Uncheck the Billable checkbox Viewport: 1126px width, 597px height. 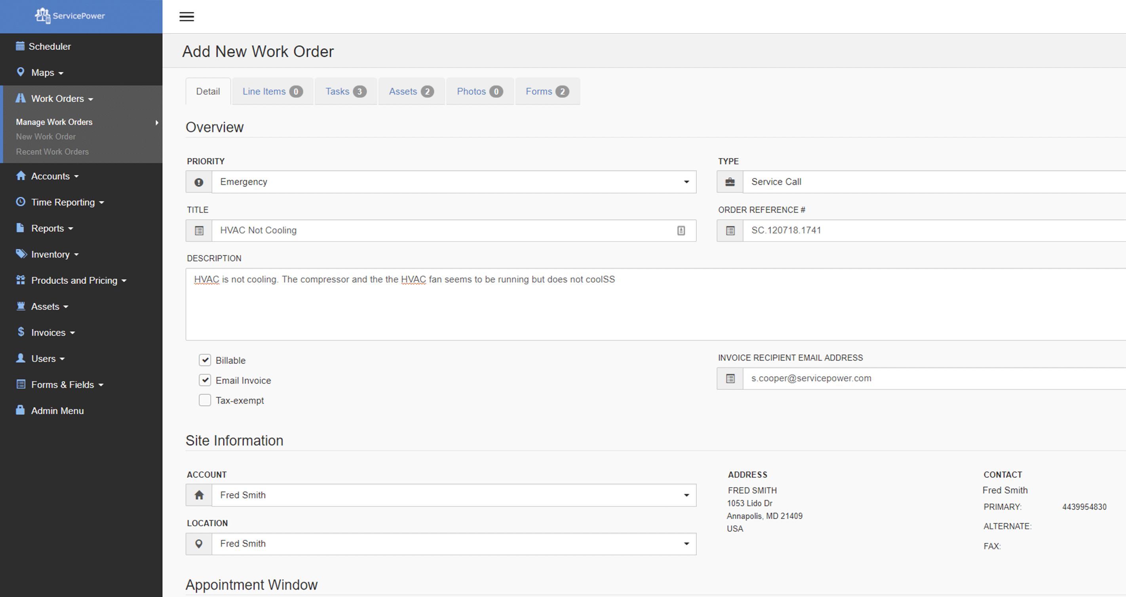point(205,360)
